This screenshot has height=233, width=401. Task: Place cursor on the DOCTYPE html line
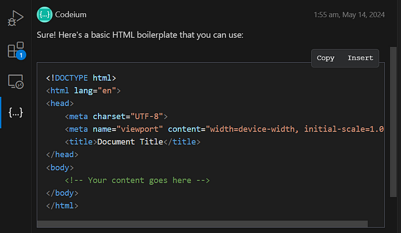click(x=81, y=78)
